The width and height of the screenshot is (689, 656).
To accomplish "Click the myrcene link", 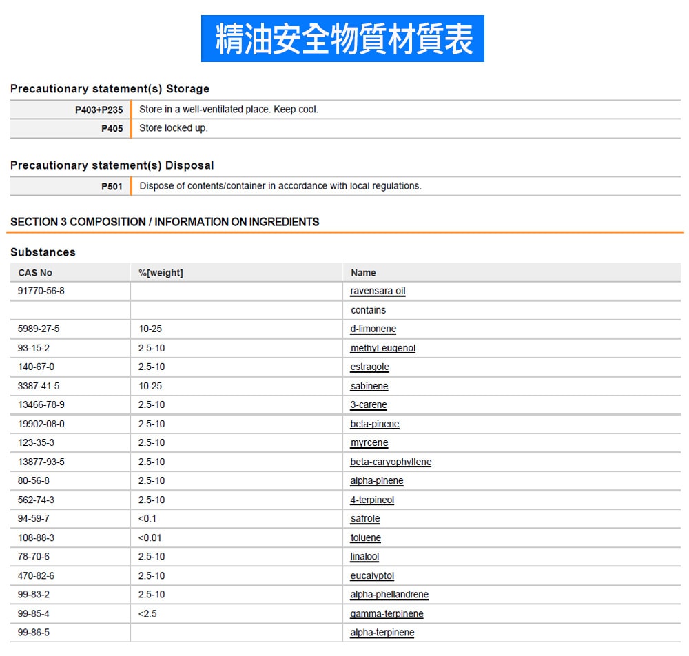I will tap(369, 442).
